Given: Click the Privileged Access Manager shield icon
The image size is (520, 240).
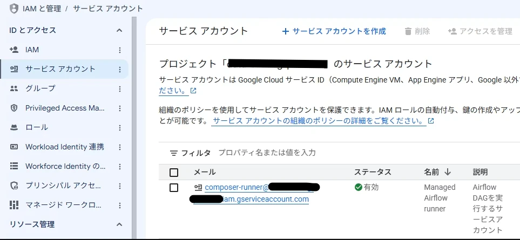Looking at the screenshot, I should tap(14, 108).
